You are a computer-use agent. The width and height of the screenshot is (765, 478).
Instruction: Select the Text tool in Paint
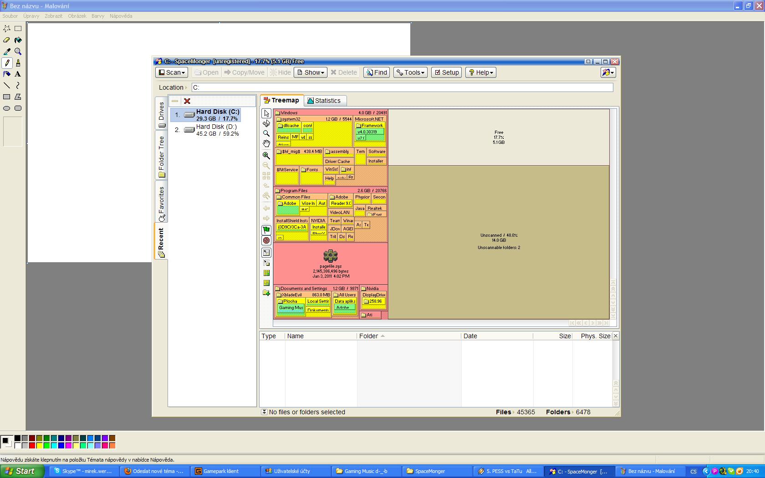(x=18, y=74)
